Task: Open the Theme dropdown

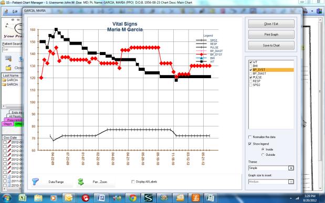Action: coord(291,168)
